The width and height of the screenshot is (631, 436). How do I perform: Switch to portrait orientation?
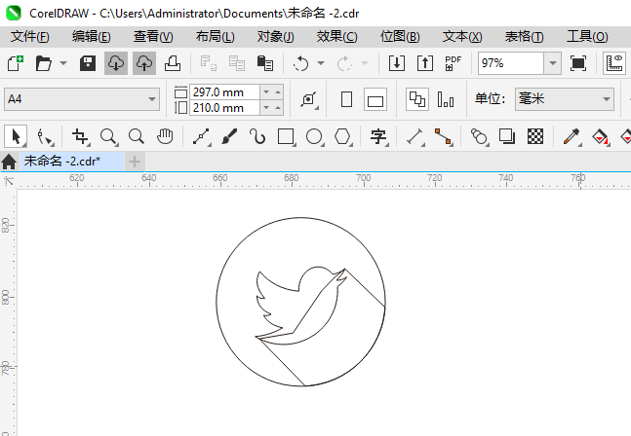pyautogui.click(x=346, y=99)
